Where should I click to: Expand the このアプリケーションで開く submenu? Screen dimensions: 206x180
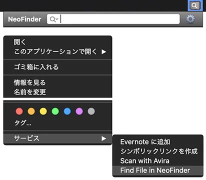tap(57, 51)
